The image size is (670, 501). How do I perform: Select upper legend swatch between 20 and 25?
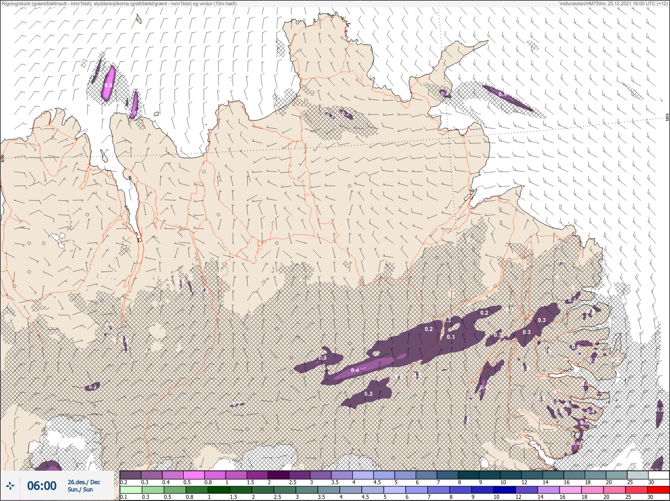tap(618, 475)
